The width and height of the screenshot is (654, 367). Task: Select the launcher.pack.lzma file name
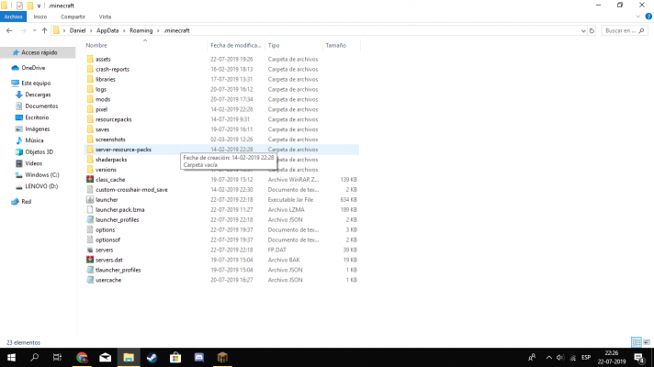click(x=119, y=209)
